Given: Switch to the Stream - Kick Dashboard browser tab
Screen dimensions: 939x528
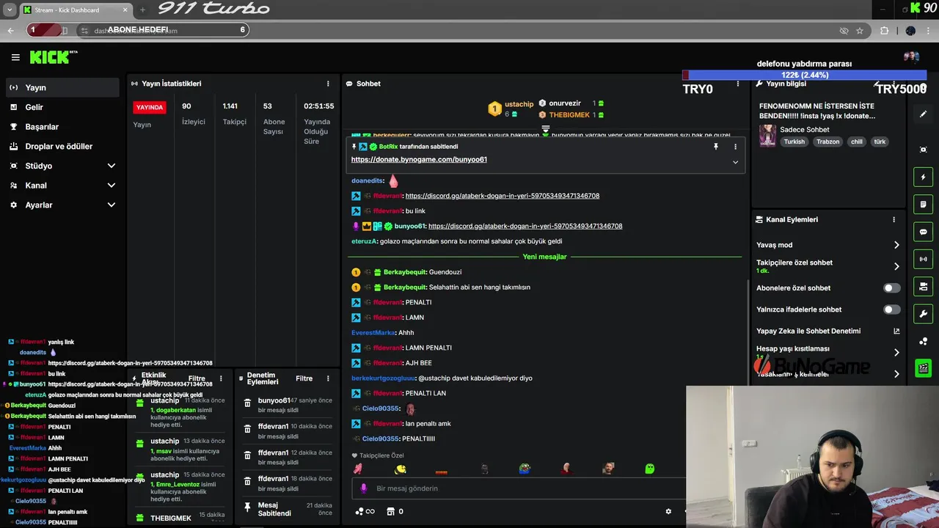Looking at the screenshot, I should tap(75, 10).
